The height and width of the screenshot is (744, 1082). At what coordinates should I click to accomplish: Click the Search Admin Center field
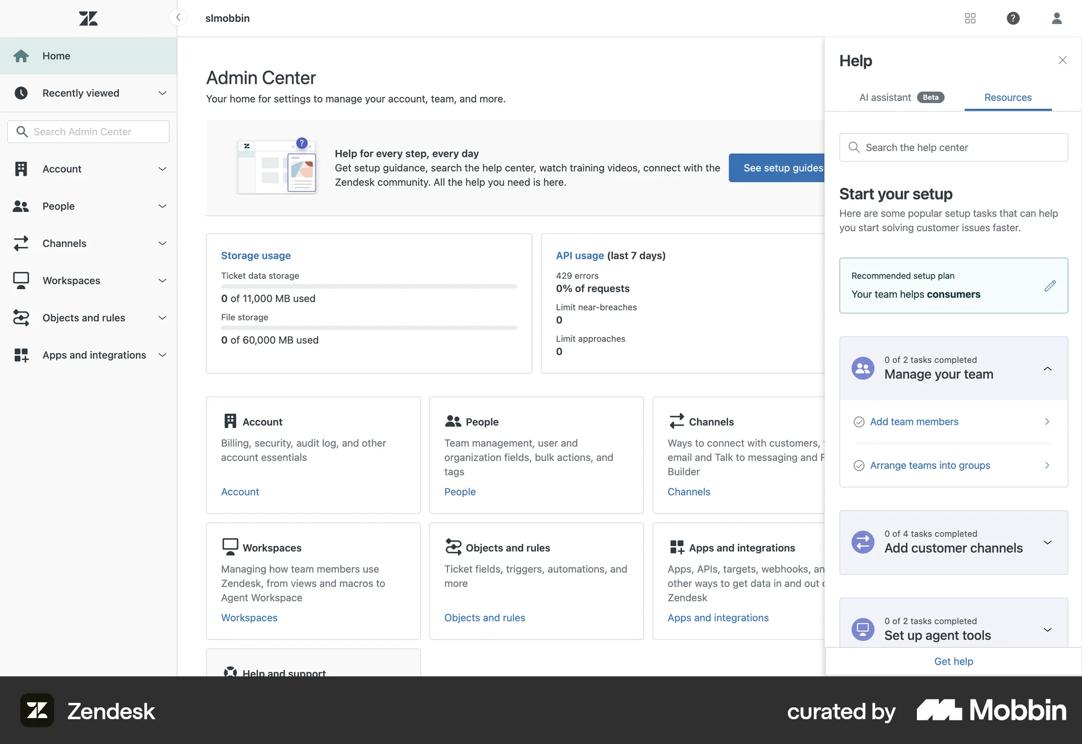88,131
